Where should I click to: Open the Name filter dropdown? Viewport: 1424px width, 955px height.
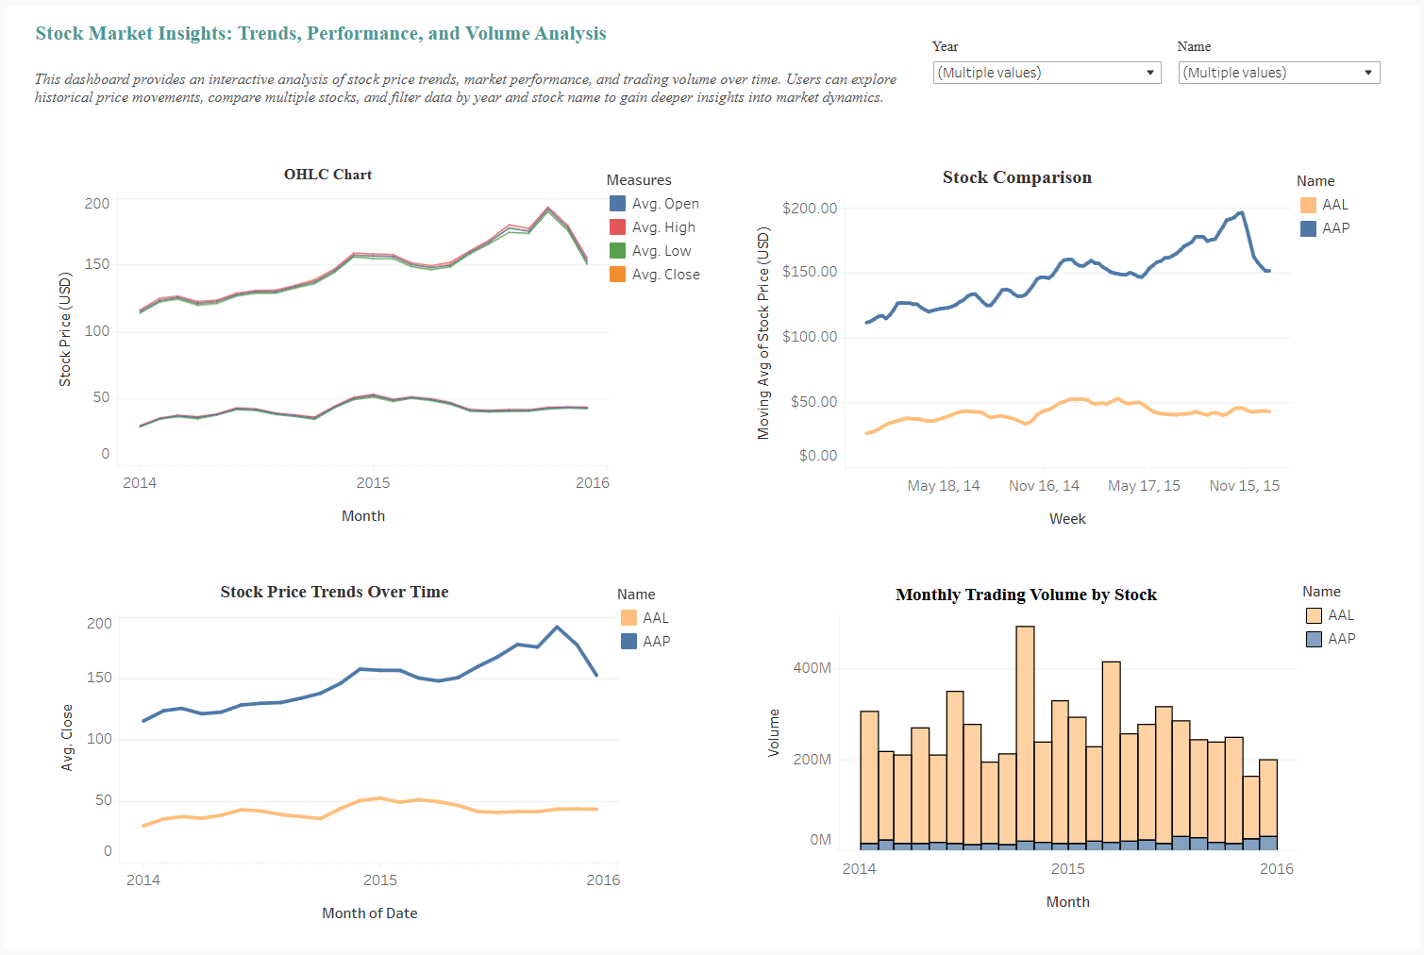click(x=1279, y=73)
